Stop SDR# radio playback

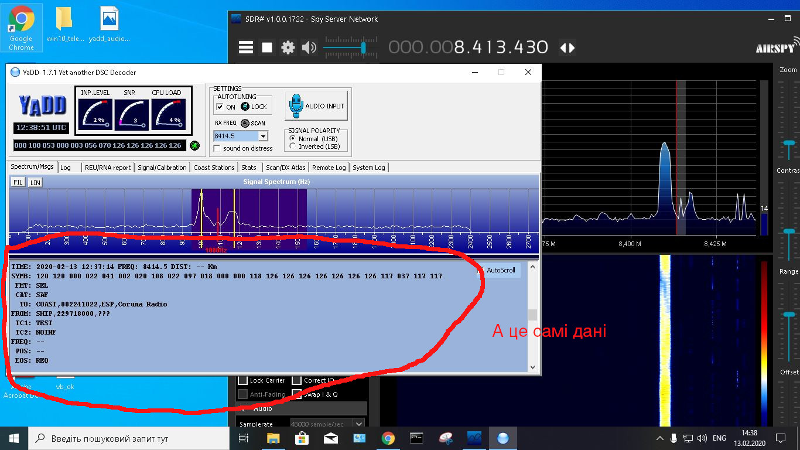(x=267, y=47)
